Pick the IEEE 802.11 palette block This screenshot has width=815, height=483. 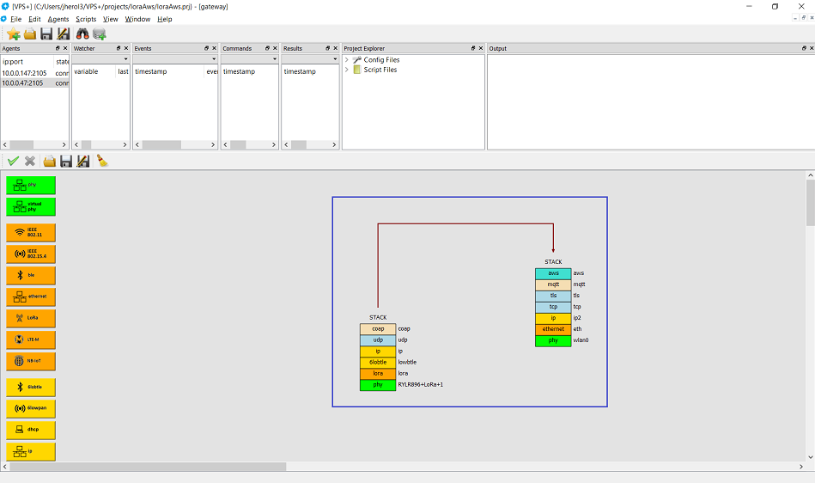coord(31,232)
